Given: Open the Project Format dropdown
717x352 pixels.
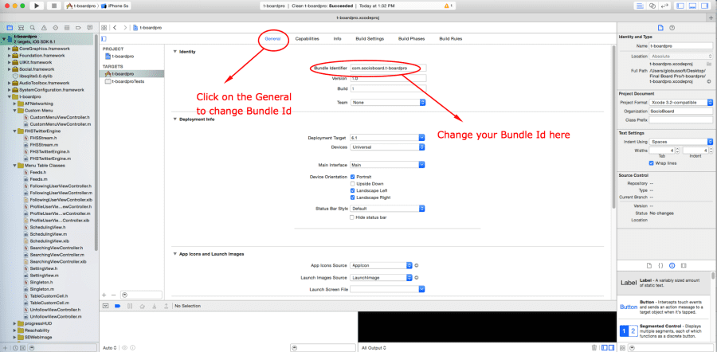Looking at the screenshot, I should [681, 103].
